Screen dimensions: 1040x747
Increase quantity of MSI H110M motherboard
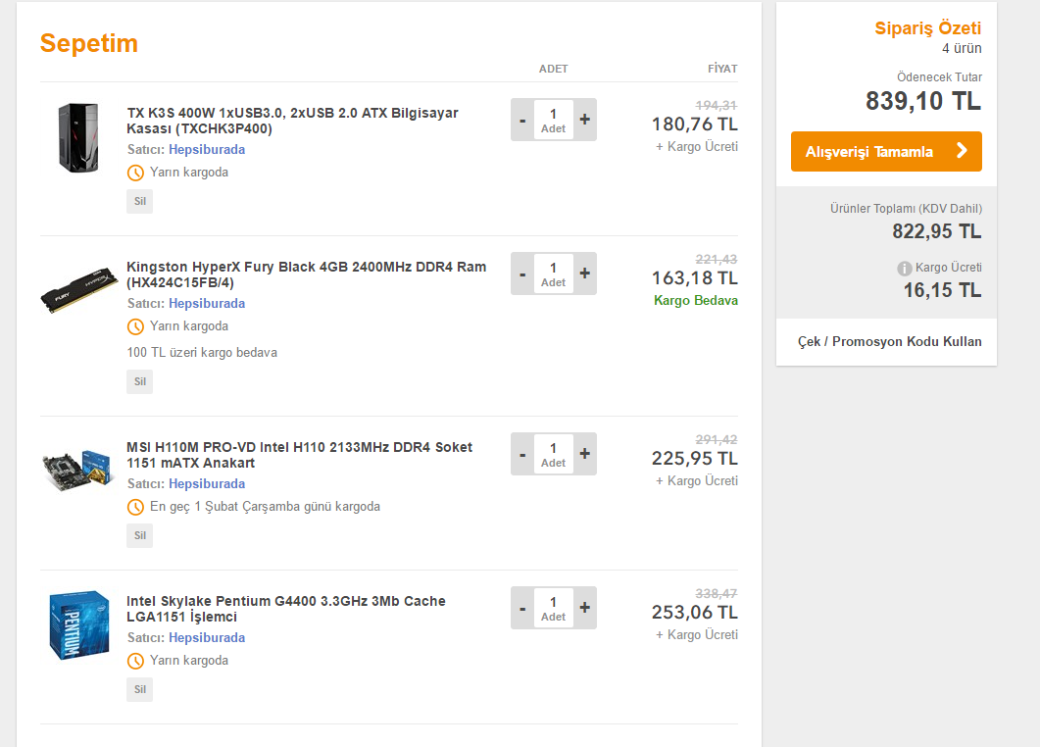(585, 454)
